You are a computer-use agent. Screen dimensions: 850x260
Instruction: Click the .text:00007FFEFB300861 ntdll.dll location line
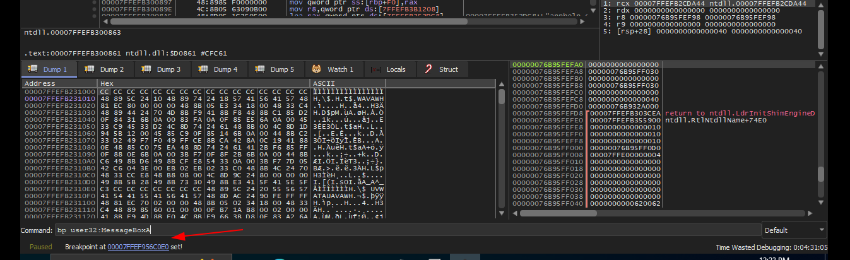(x=125, y=53)
